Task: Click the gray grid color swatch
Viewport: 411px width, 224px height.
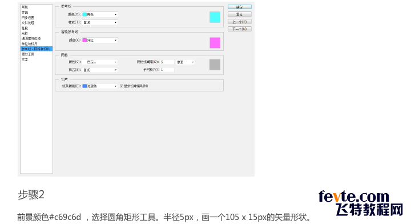Action: (x=215, y=65)
